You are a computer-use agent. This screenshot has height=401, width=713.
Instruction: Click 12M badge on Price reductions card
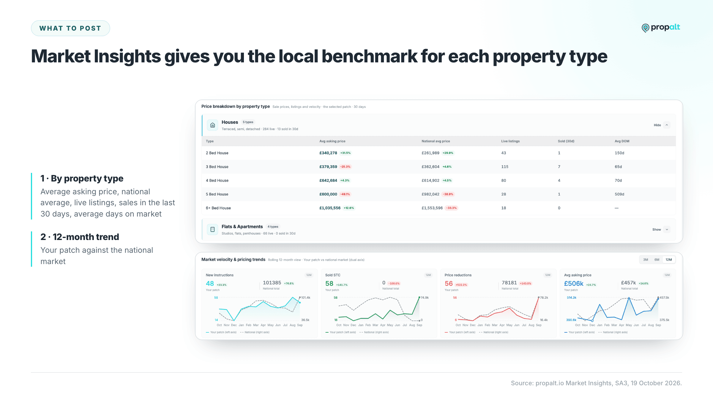tap(548, 275)
